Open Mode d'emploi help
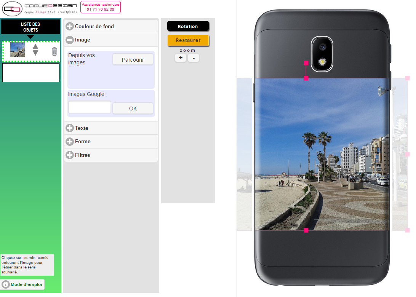Image resolution: width=416 pixels, height=297 pixels. [x=22, y=284]
